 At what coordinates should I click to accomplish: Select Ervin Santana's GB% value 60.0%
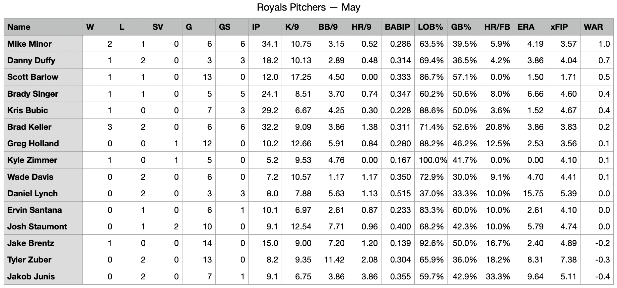coord(464,210)
